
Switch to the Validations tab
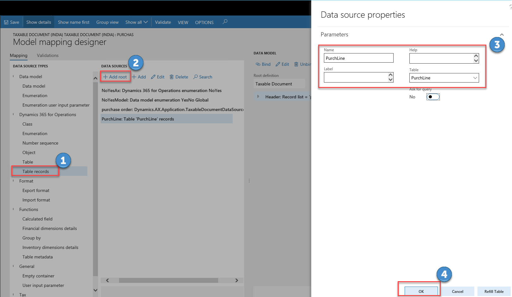click(47, 55)
